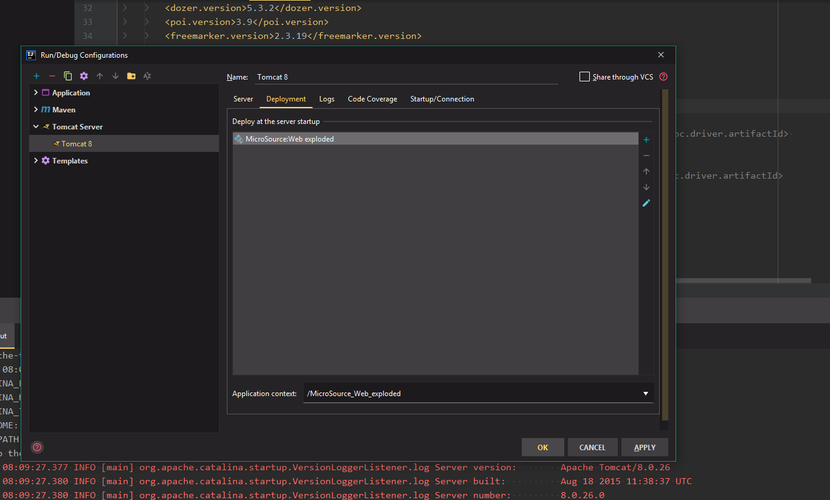This screenshot has height=500, width=830.
Task: Add a new run configuration
Action: click(x=36, y=75)
